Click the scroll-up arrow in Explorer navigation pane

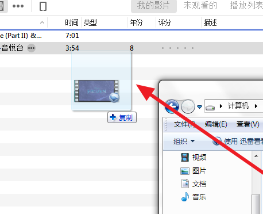256,156
